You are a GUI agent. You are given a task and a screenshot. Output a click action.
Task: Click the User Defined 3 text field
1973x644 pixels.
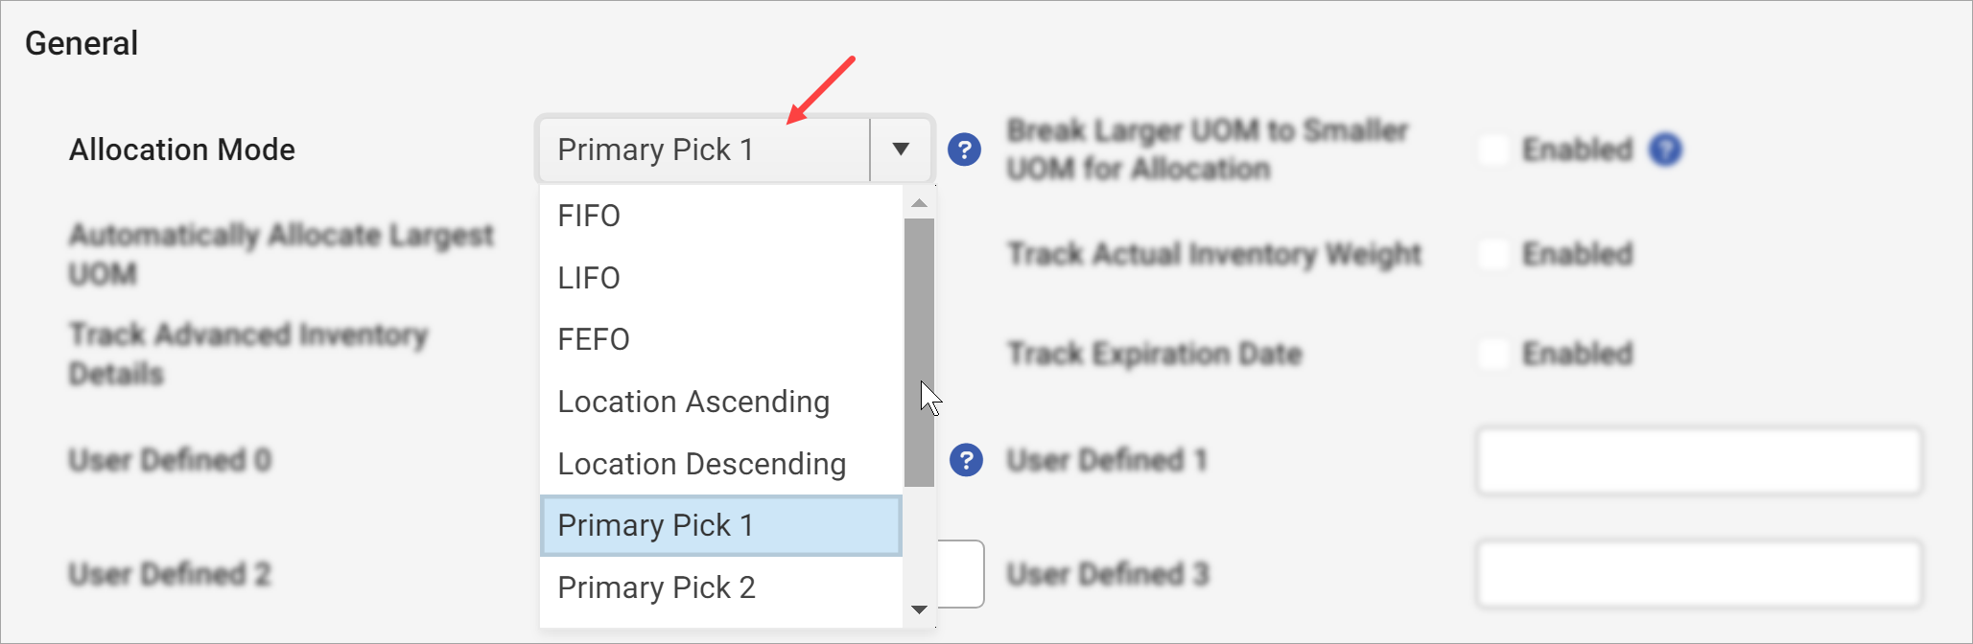pyautogui.click(x=1699, y=574)
